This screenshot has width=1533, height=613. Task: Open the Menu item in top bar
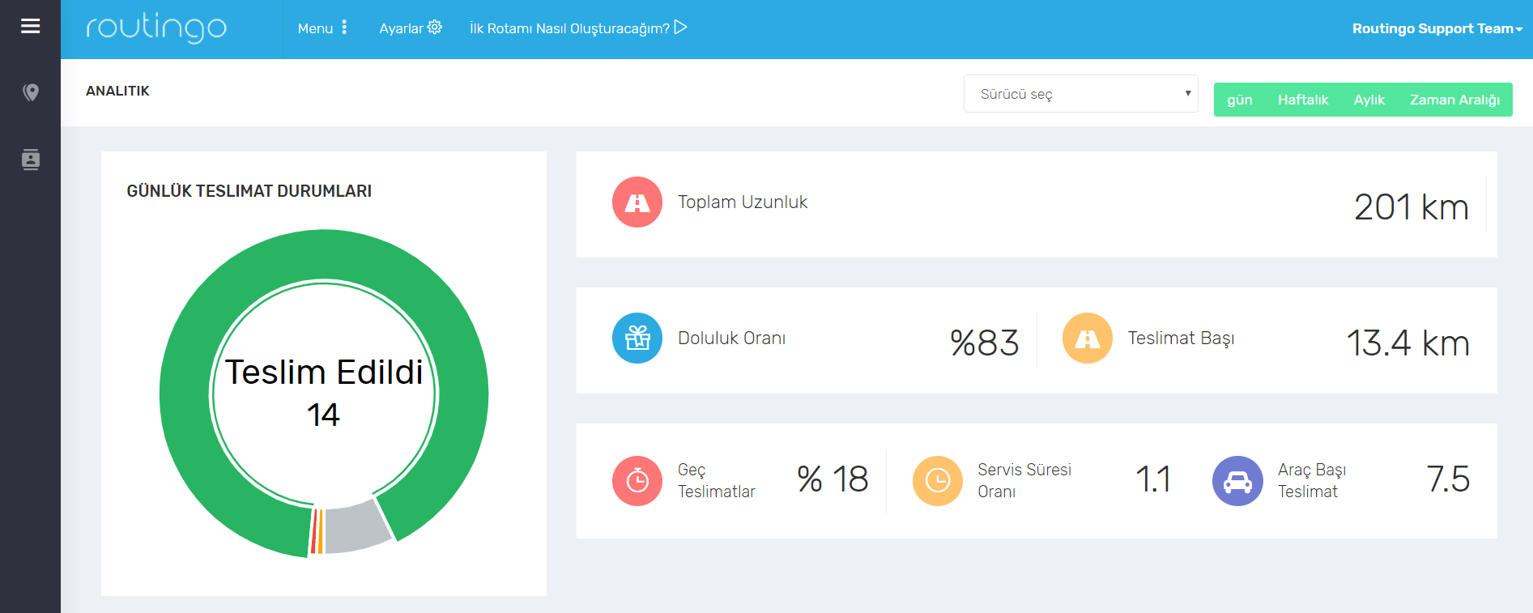[x=316, y=28]
